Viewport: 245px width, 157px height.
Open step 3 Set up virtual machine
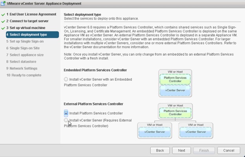(26, 28)
